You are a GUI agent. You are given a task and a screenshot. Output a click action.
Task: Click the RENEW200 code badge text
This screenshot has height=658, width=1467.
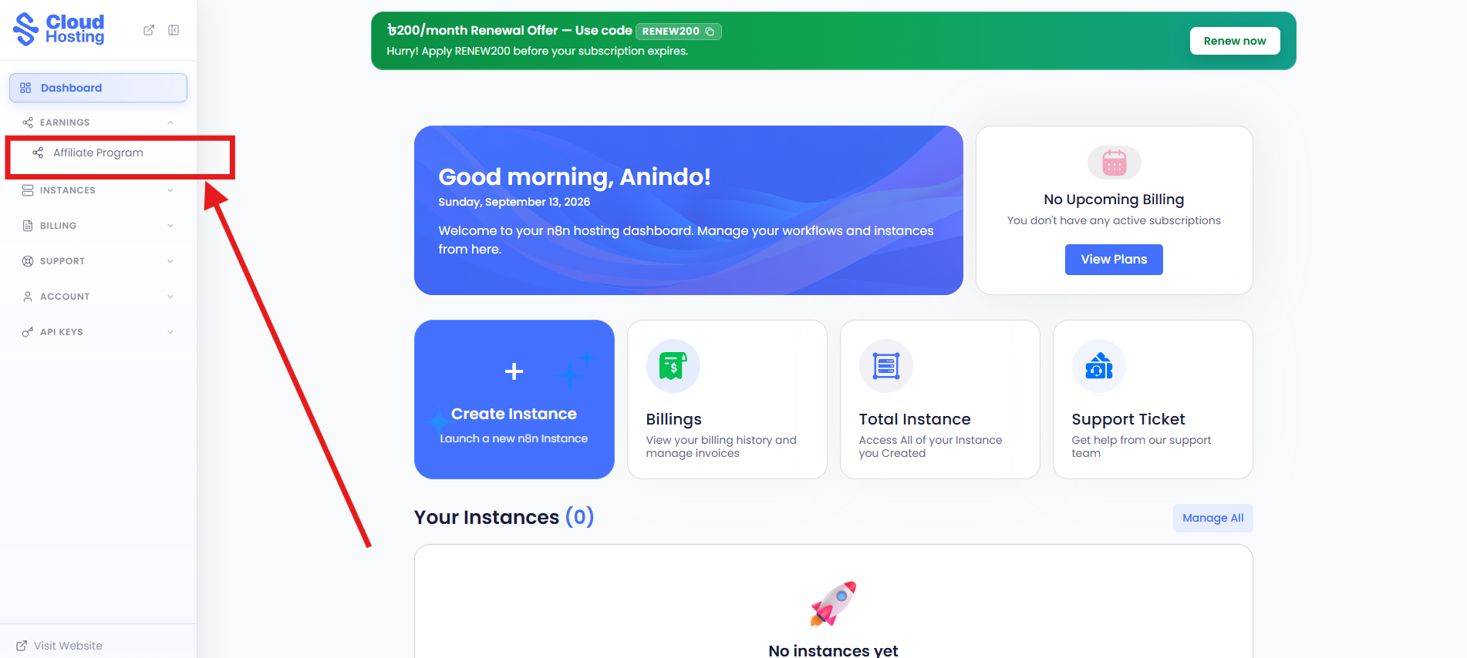point(671,32)
